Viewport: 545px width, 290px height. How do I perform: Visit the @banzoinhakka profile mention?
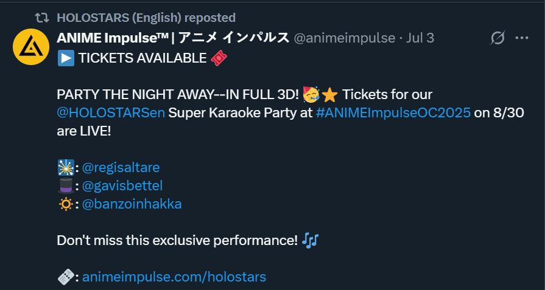132,204
